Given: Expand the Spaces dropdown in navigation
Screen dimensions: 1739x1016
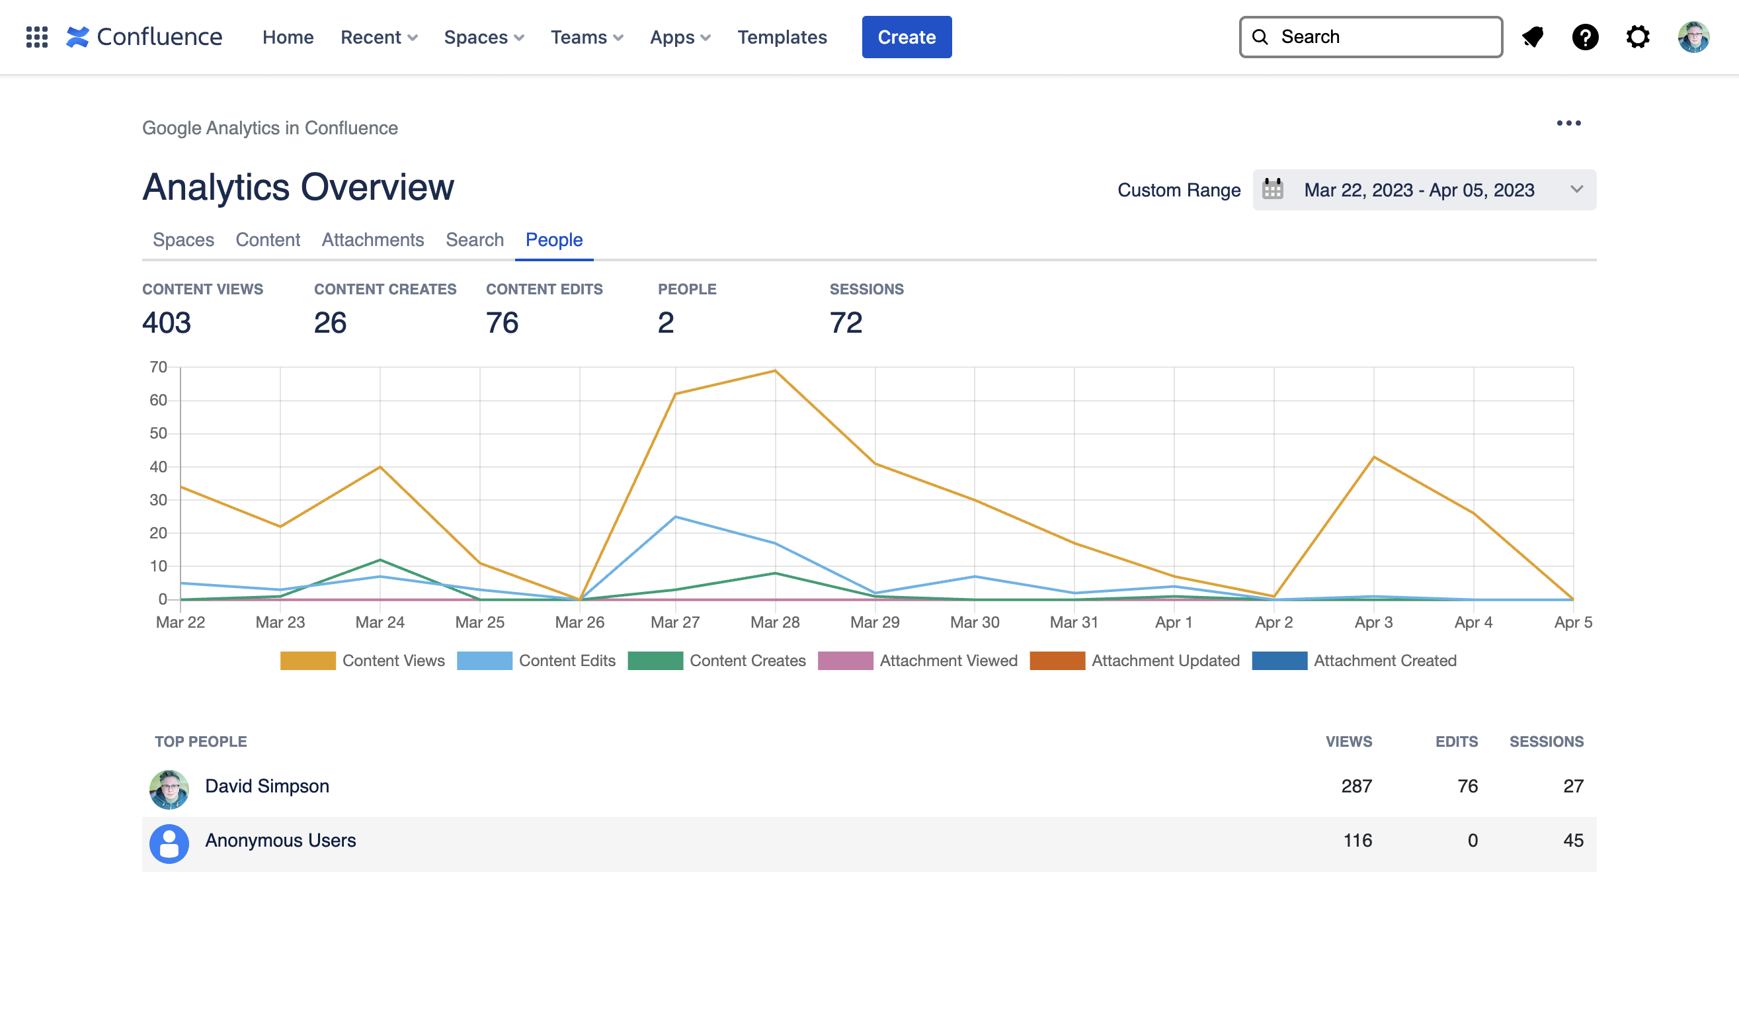Looking at the screenshot, I should click(x=483, y=37).
